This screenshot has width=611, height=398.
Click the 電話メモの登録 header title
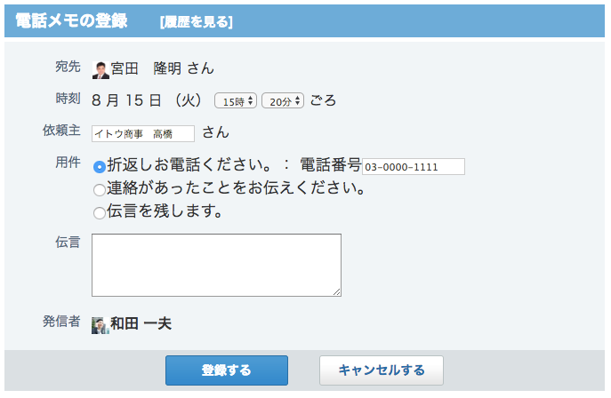[x=71, y=21]
